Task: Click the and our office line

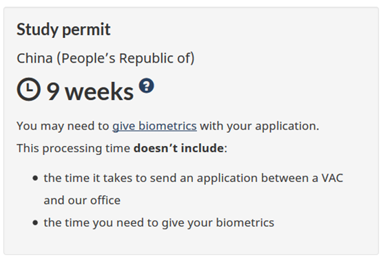Action: pos(82,200)
